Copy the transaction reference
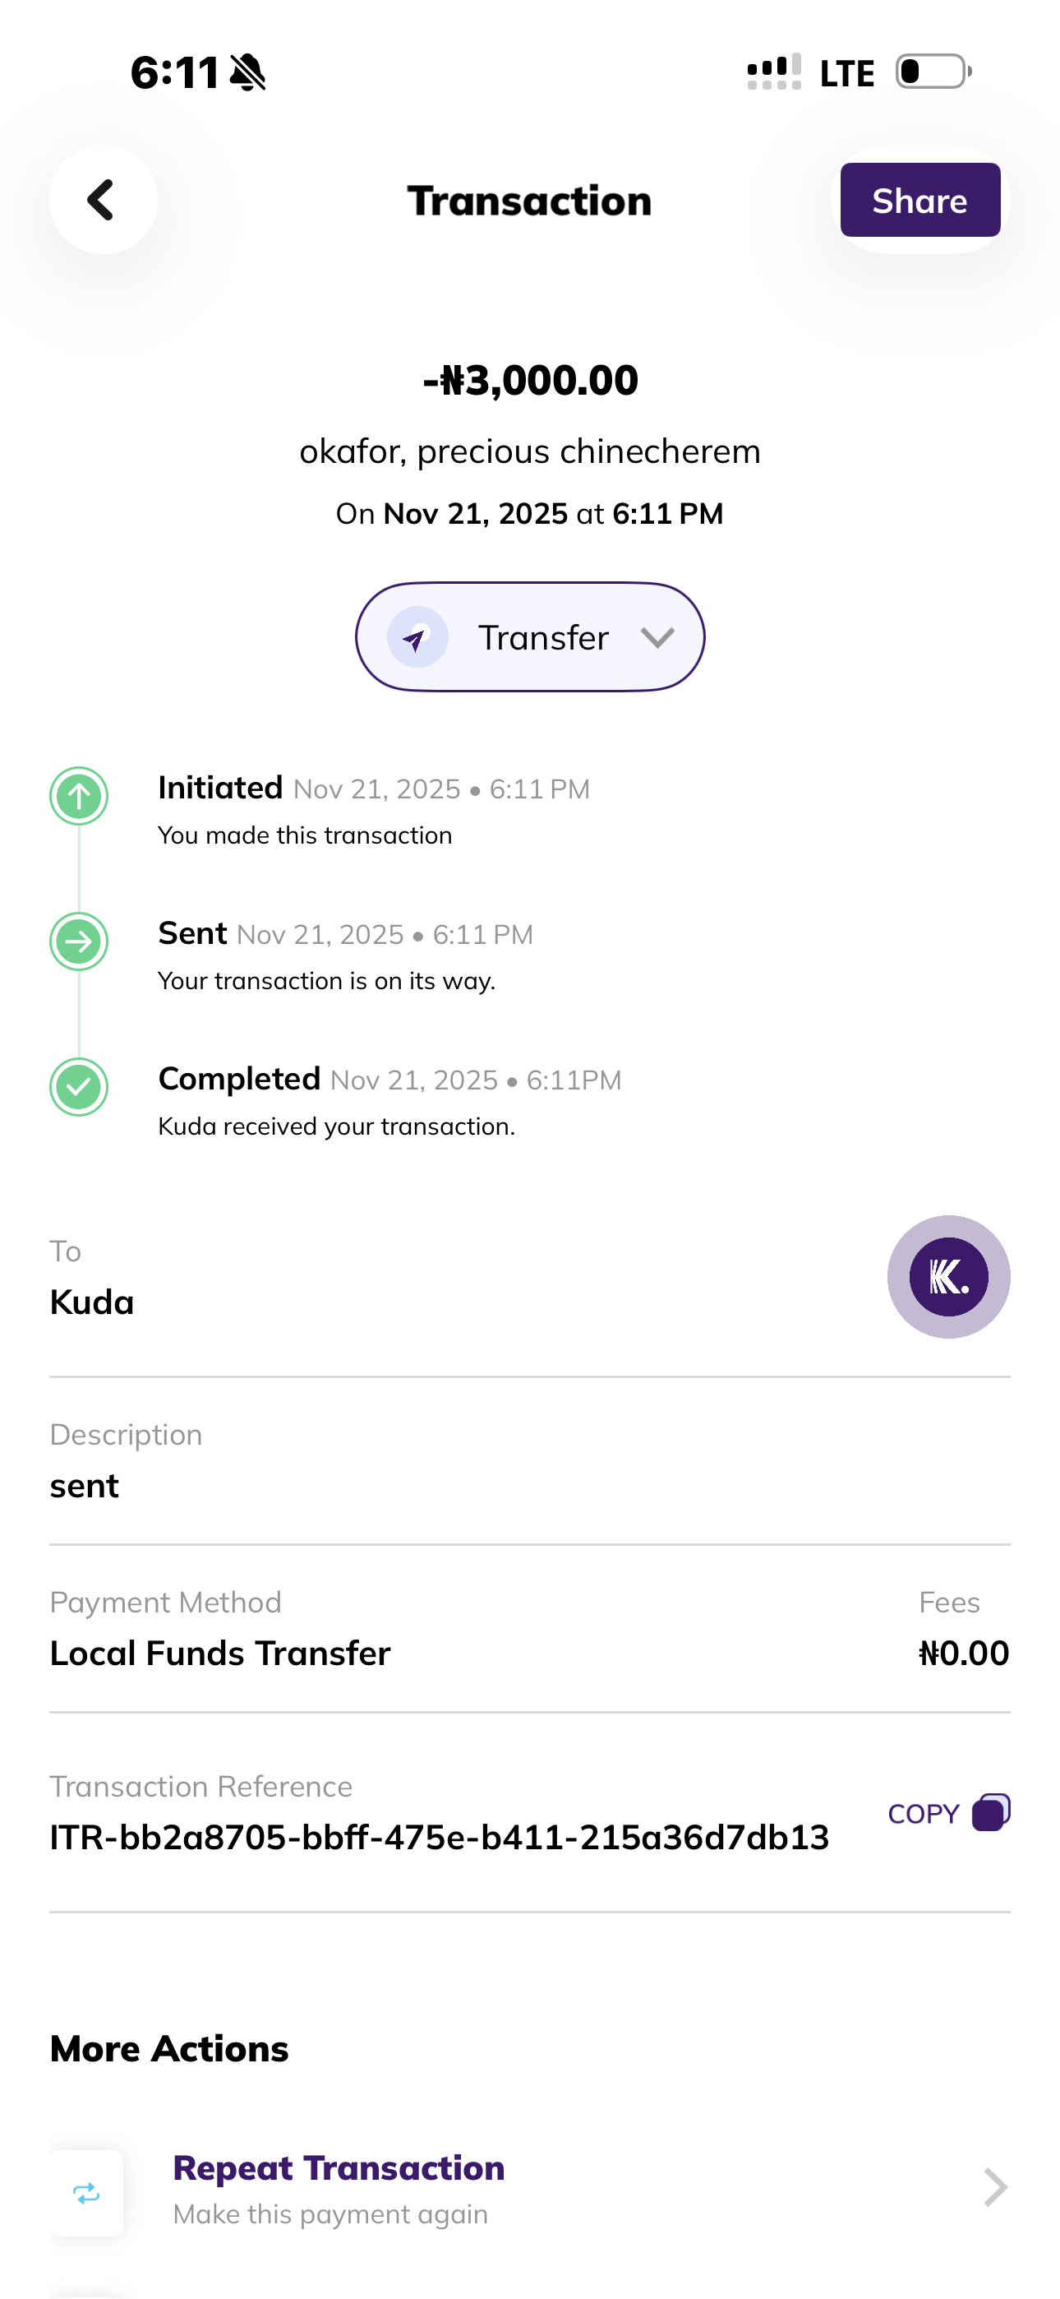 924,1814
